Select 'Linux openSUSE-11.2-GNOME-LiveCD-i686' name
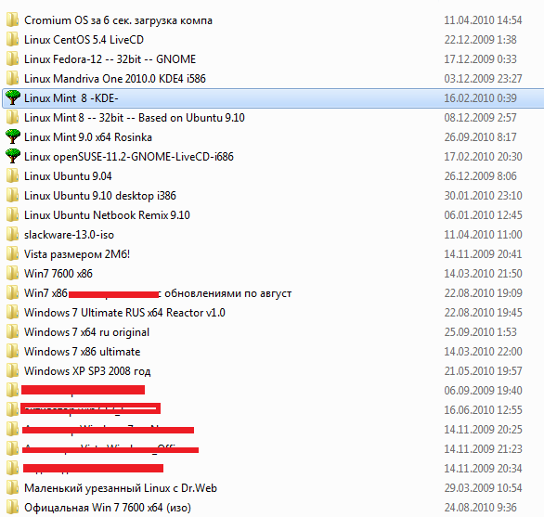Screen dimensions: 544x517 (129, 157)
